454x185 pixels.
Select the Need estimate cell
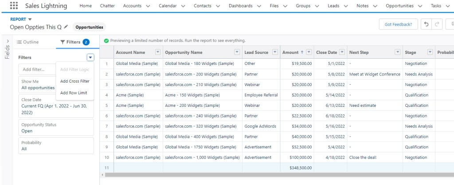[x=375, y=106]
